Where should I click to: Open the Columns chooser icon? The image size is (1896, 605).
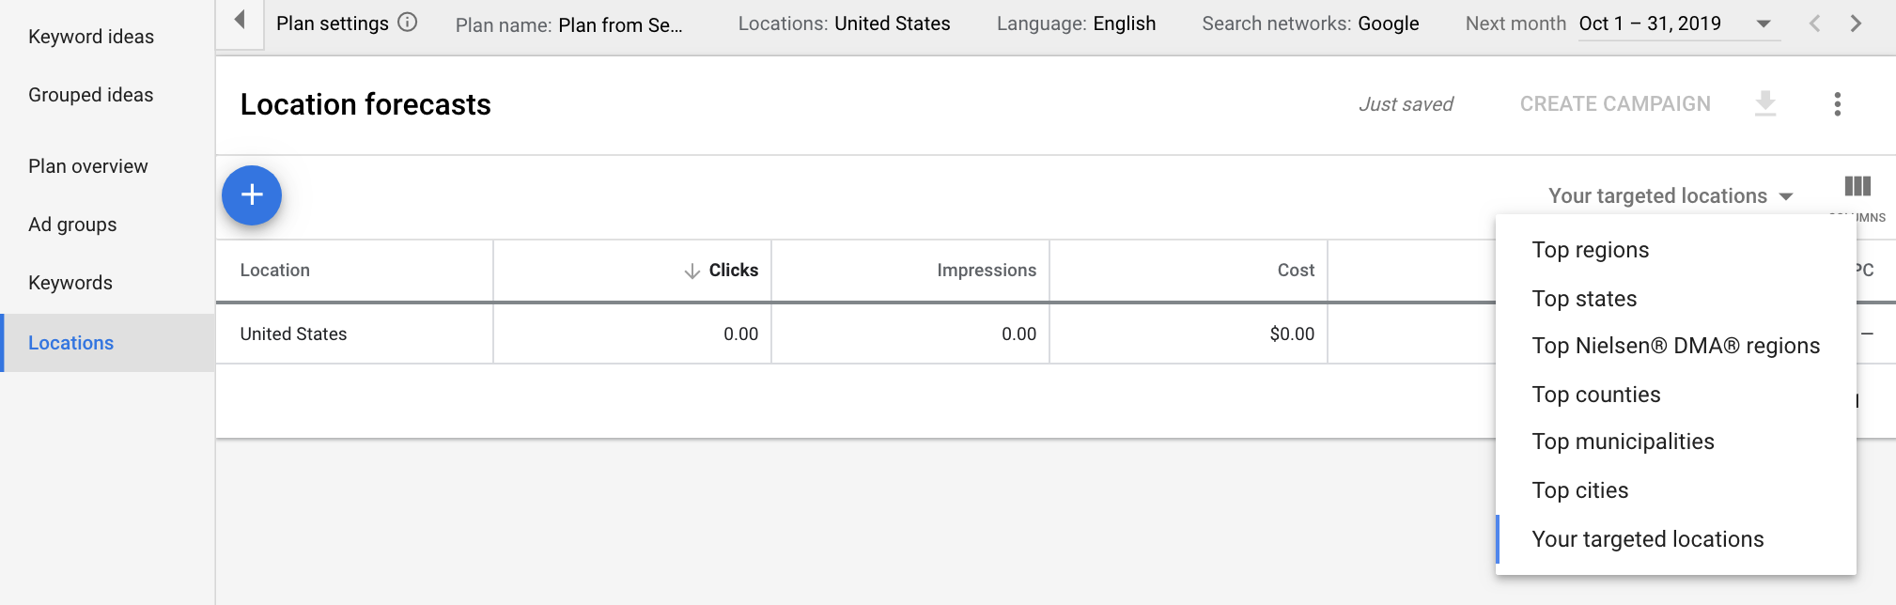1857,187
